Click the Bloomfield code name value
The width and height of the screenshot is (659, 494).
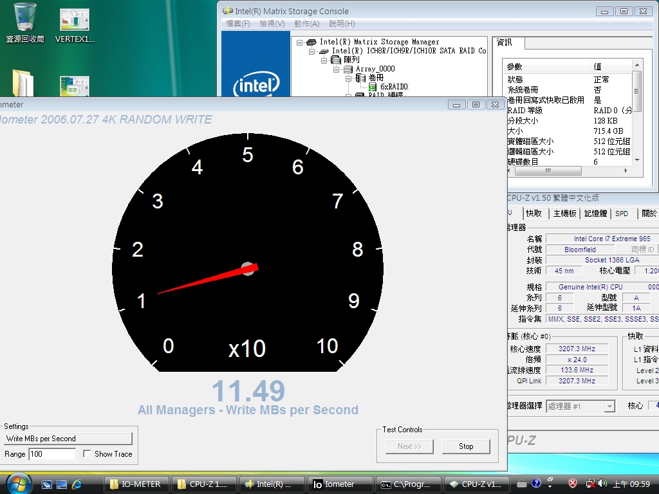point(580,250)
